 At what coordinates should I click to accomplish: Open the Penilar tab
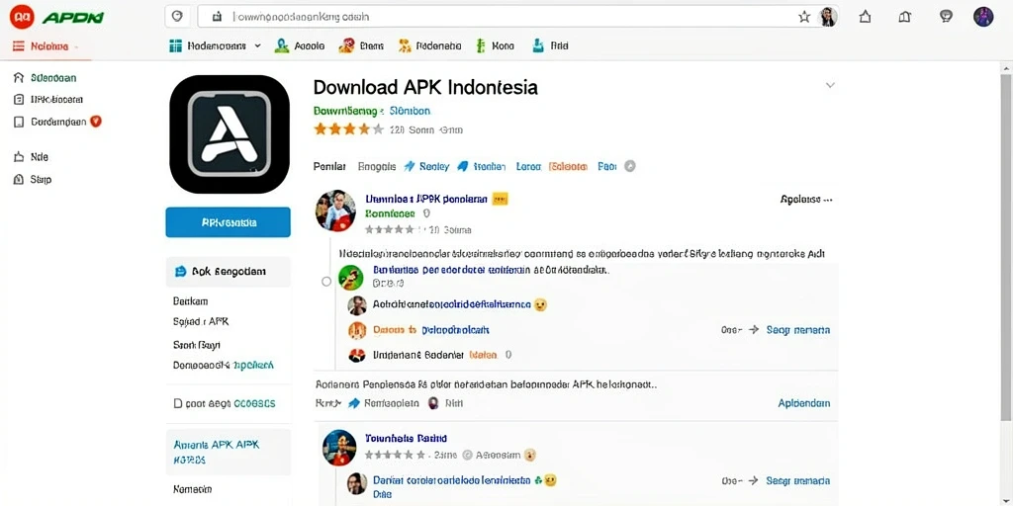click(329, 166)
